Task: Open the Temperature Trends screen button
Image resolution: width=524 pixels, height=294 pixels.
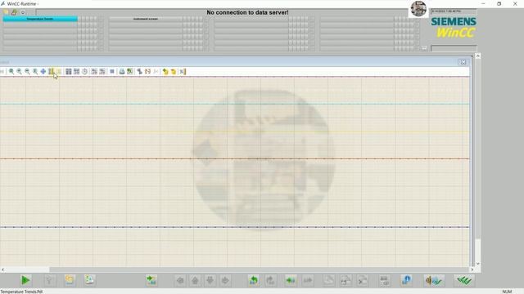Action: (40, 19)
